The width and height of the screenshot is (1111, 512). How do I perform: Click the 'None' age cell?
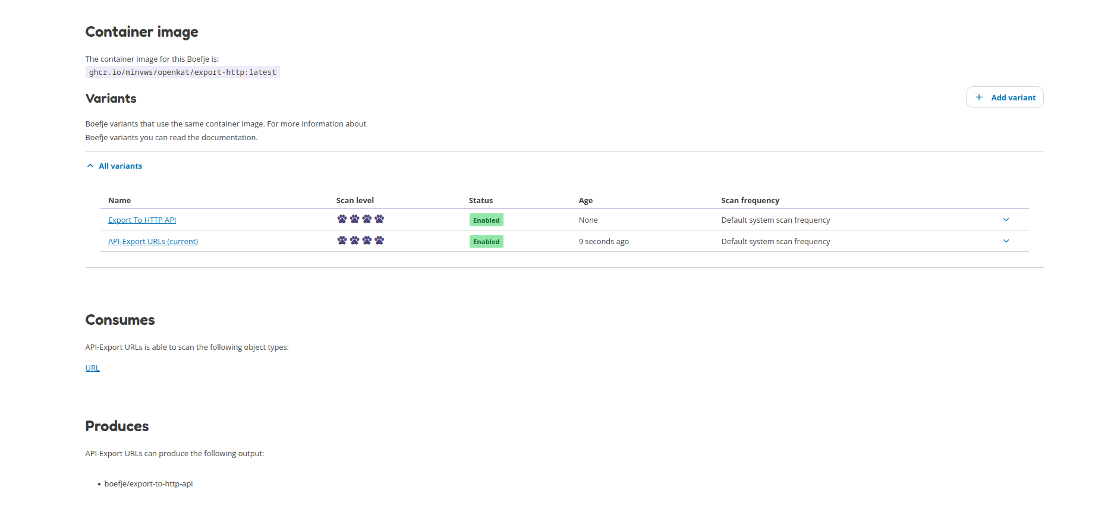click(588, 220)
